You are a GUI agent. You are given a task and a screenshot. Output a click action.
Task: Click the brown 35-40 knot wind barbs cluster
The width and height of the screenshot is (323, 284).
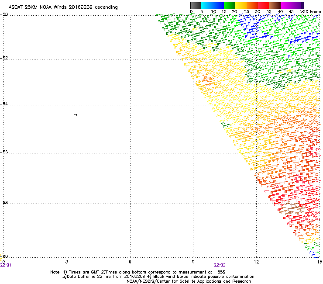click(x=292, y=208)
